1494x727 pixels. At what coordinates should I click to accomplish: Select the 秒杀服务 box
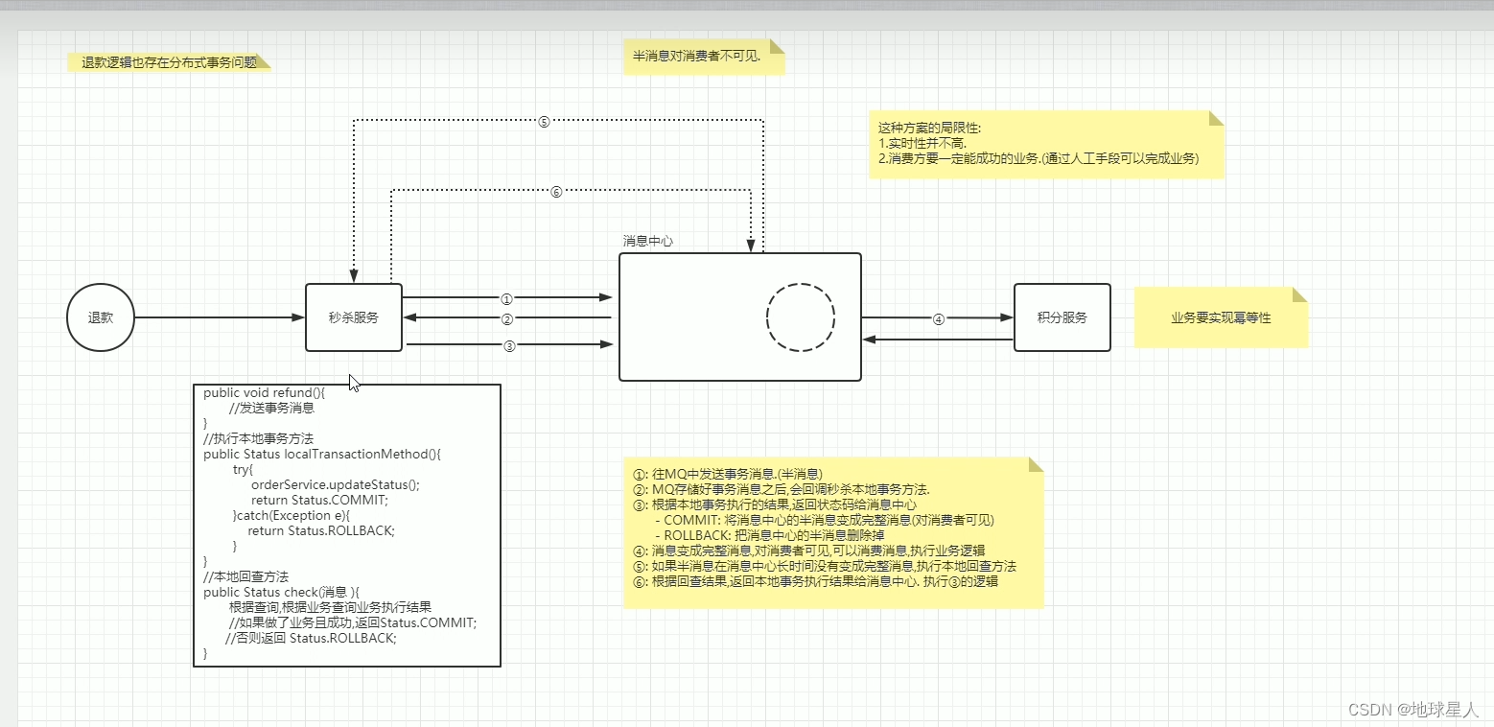point(354,317)
